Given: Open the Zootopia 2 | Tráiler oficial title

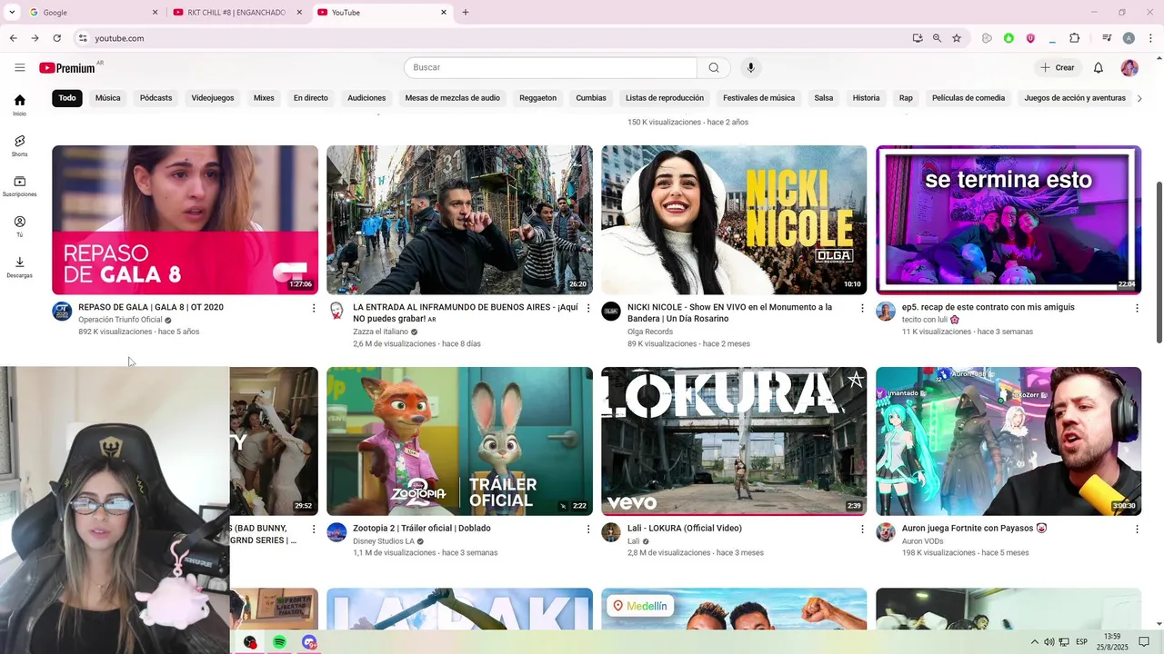Looking at the screenshot, I should pos(422,528).
